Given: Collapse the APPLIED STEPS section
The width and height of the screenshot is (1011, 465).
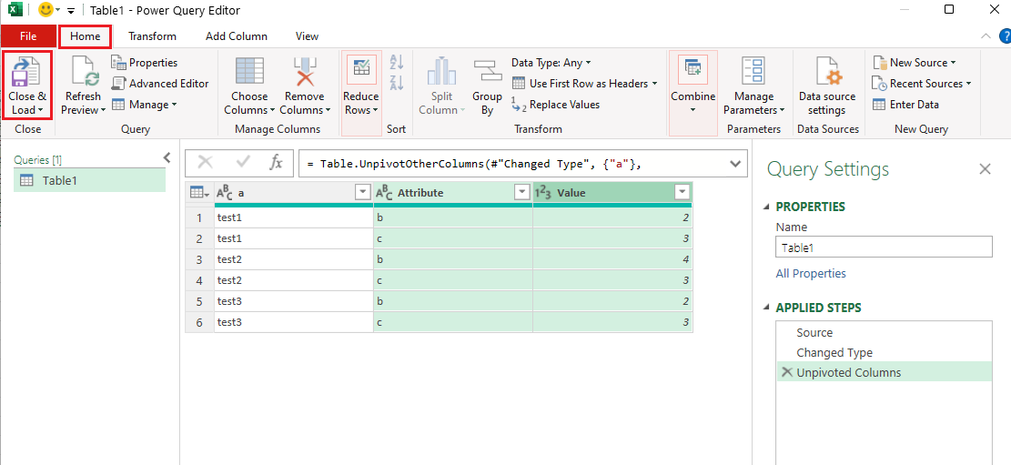Looking at the screenshot, I should pos(766,308).
